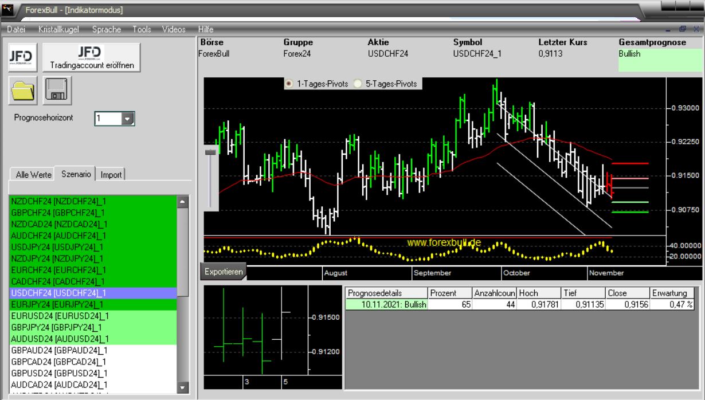Select USDJPY24 [USDJPY24]_1 in list

(x=93, y=247)
